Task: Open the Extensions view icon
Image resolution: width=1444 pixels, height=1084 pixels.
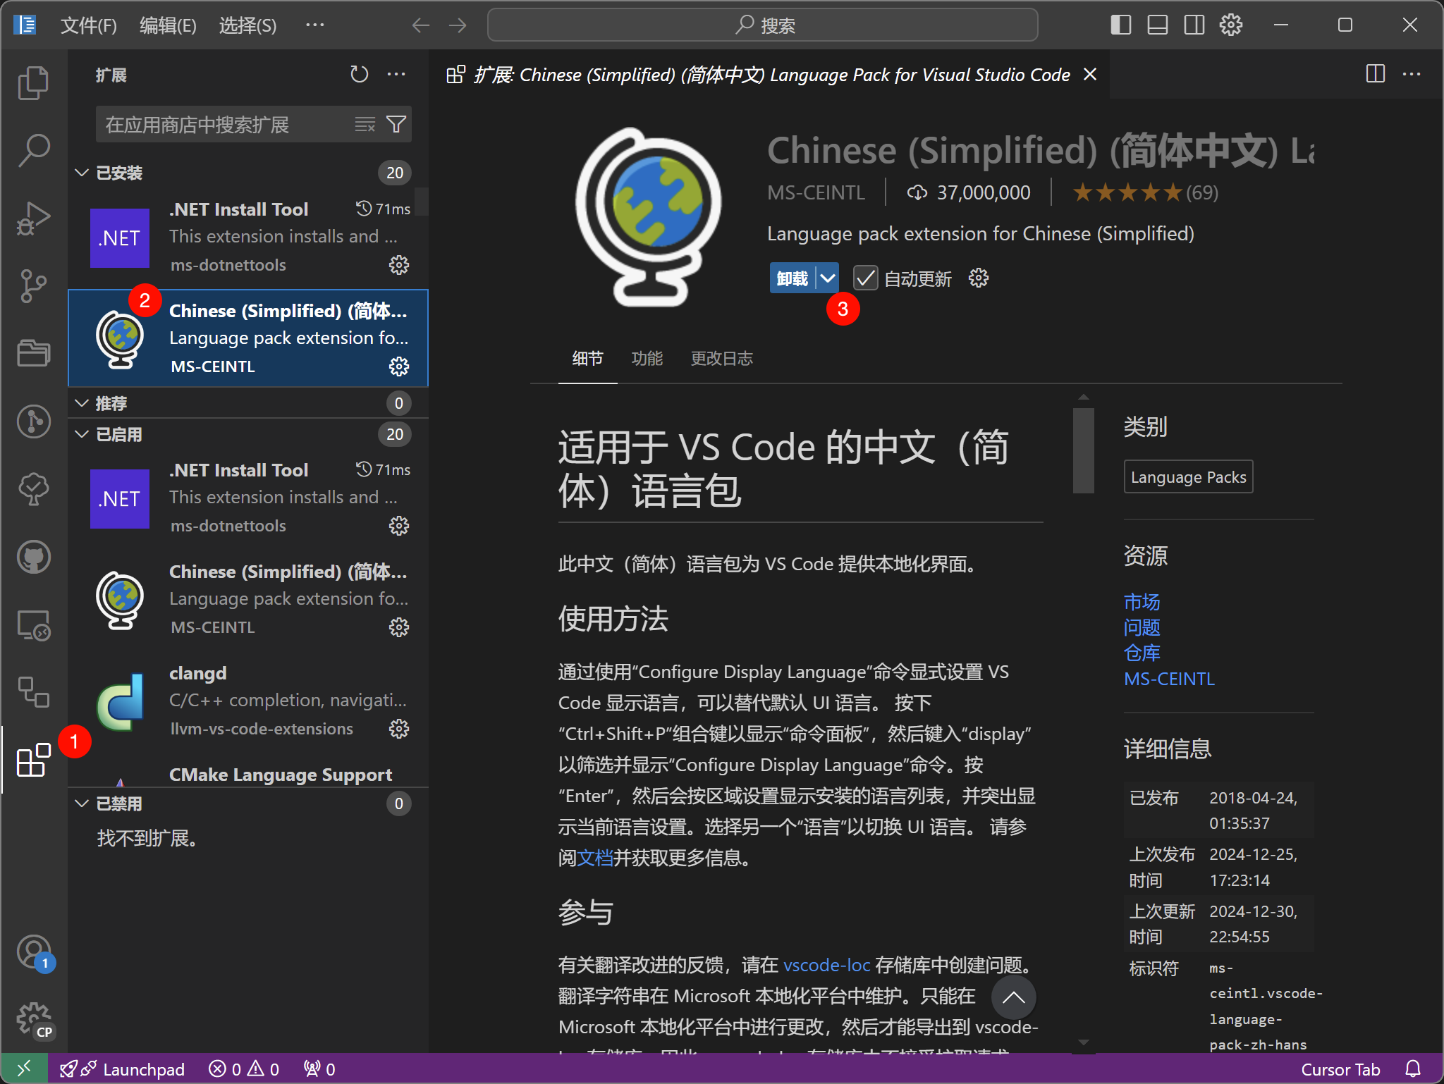Action: pyautogui.click(x=33, y=760)
